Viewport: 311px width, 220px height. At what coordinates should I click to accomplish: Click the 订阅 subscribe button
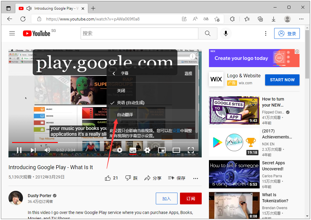tap(191, 198)
